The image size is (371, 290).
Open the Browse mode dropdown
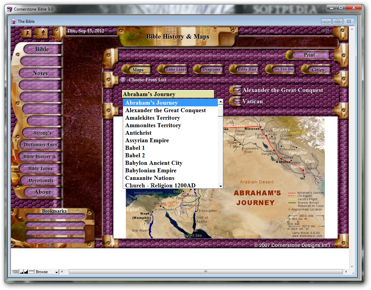pyautogui.click(x=47, y=272)
